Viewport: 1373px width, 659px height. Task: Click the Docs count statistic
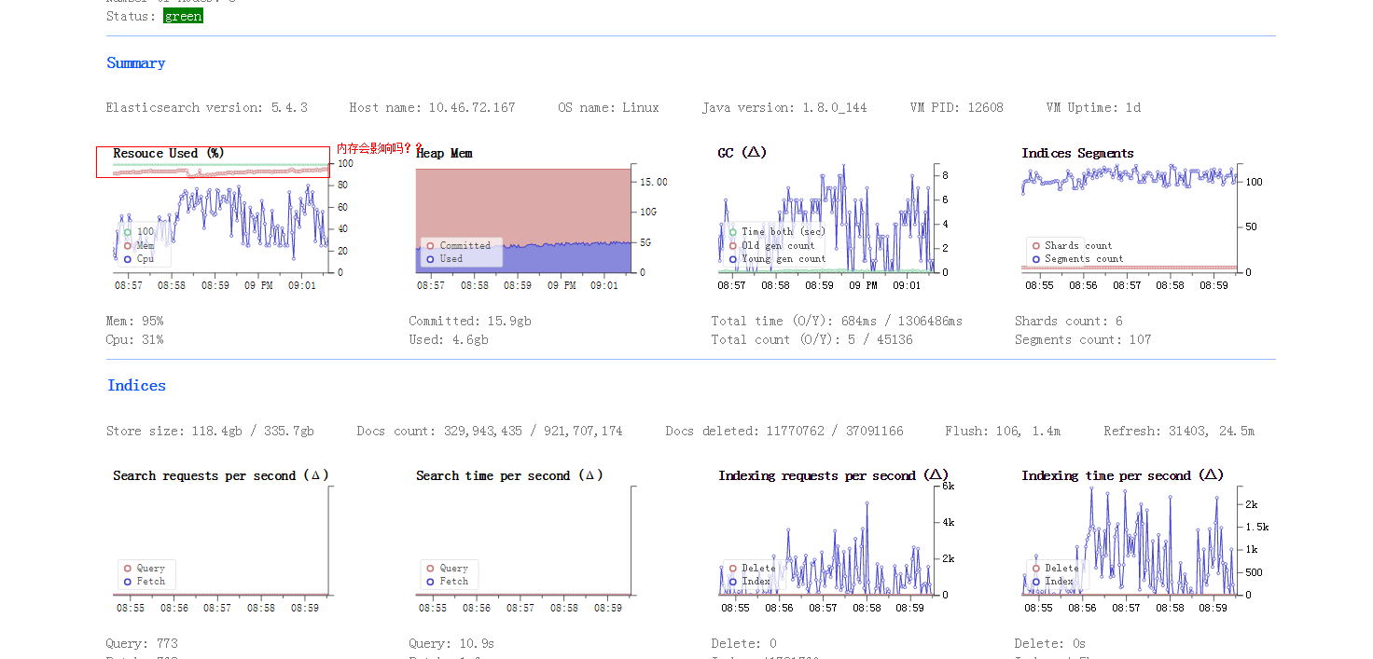coord(490,432)
